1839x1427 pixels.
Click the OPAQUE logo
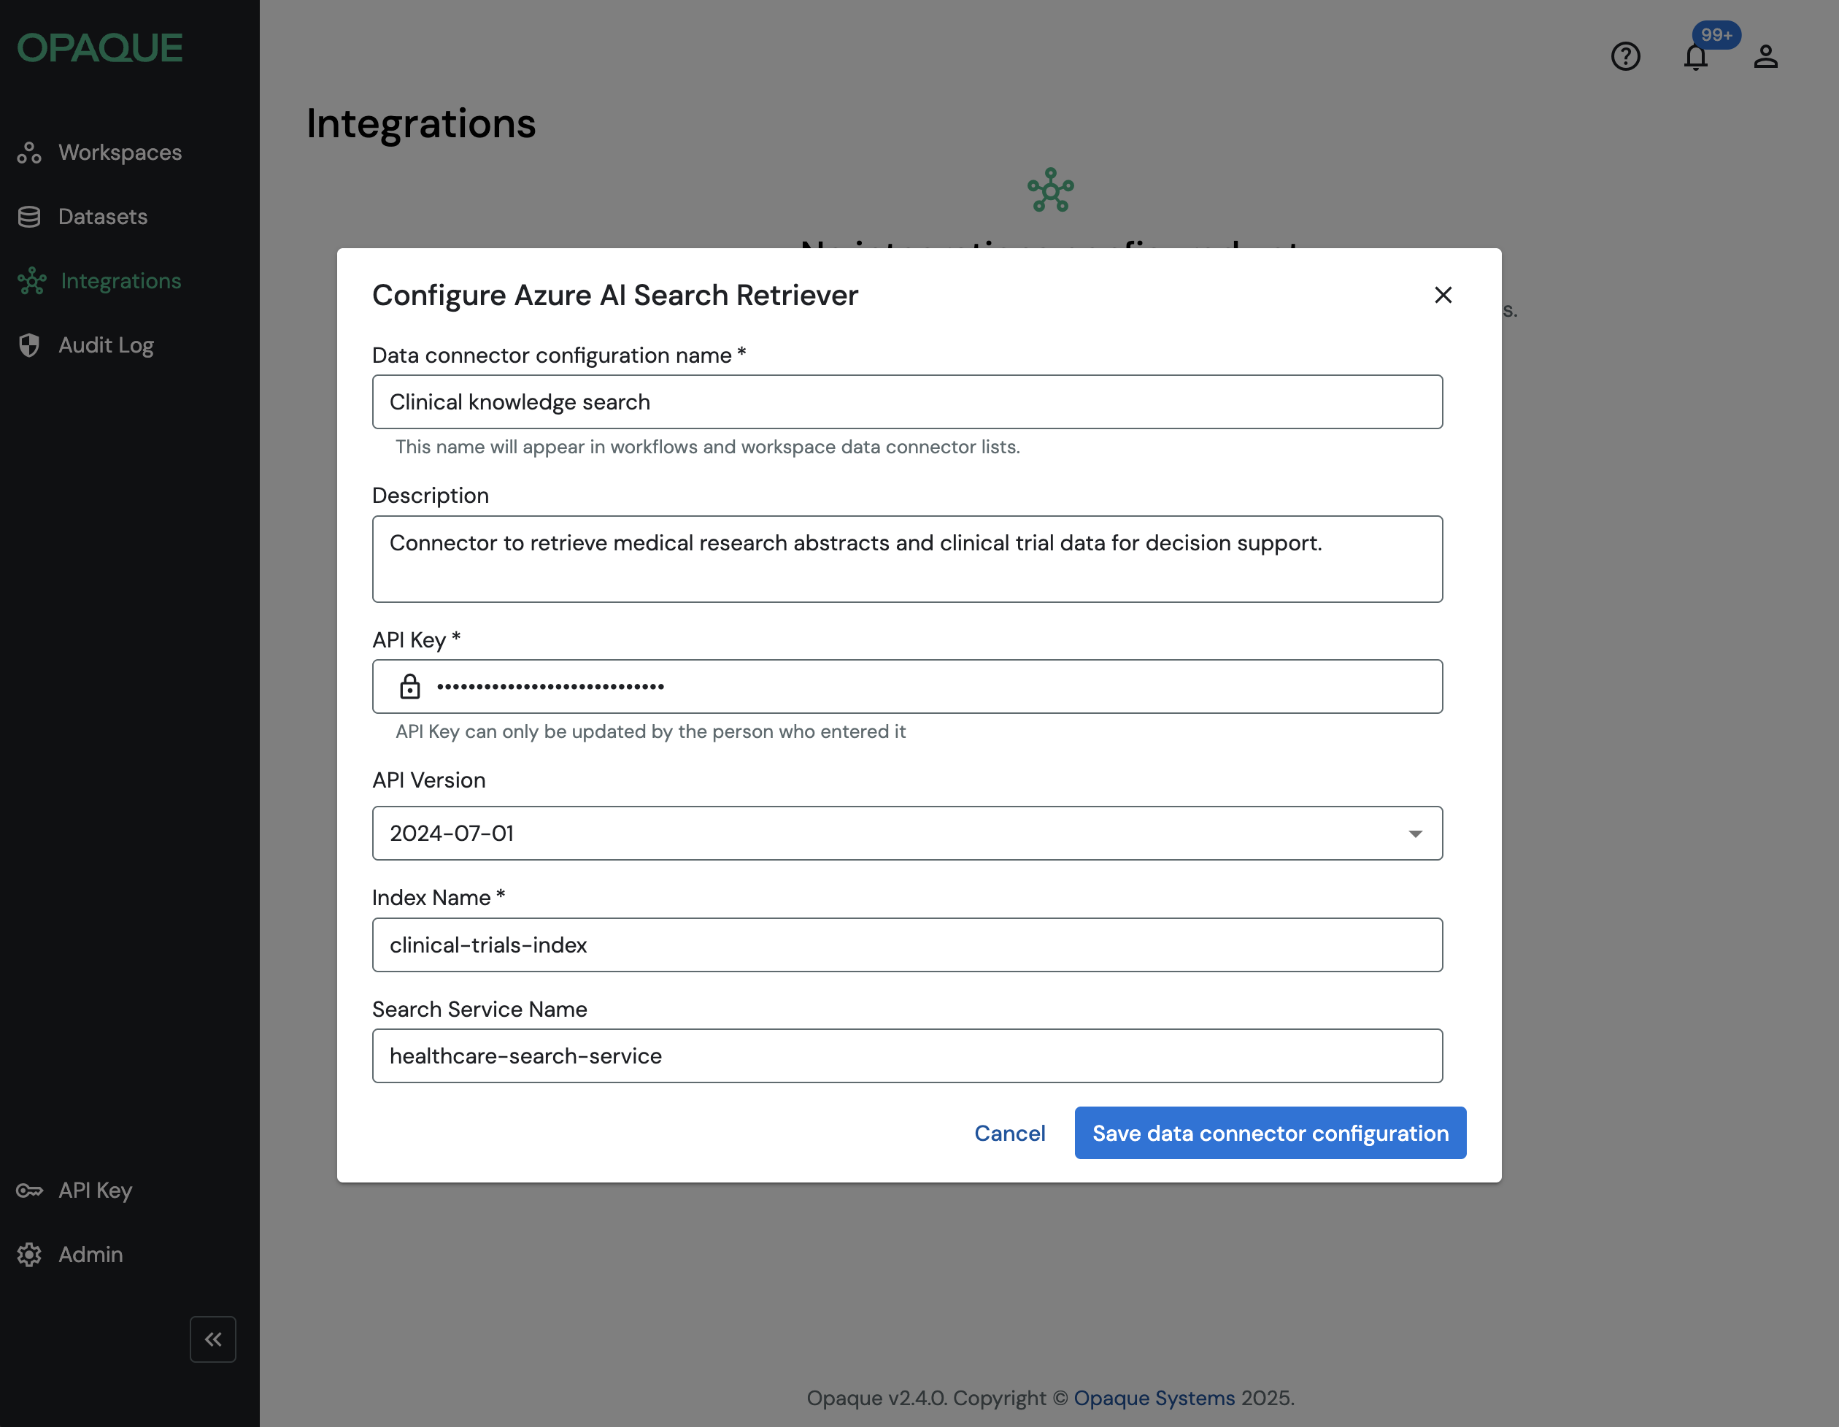[99, 48]
